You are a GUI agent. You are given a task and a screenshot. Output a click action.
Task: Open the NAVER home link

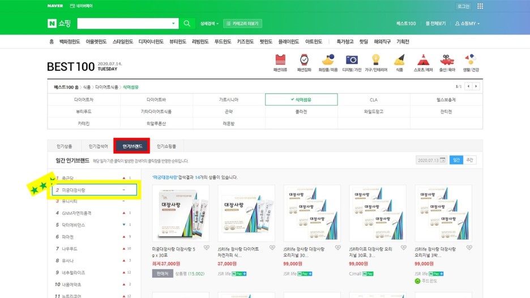pyautogui.click(x=55, y=6)
